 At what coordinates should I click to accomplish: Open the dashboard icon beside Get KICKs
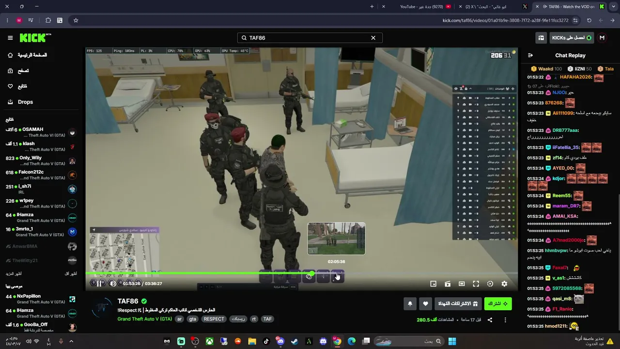pos(541,38)
